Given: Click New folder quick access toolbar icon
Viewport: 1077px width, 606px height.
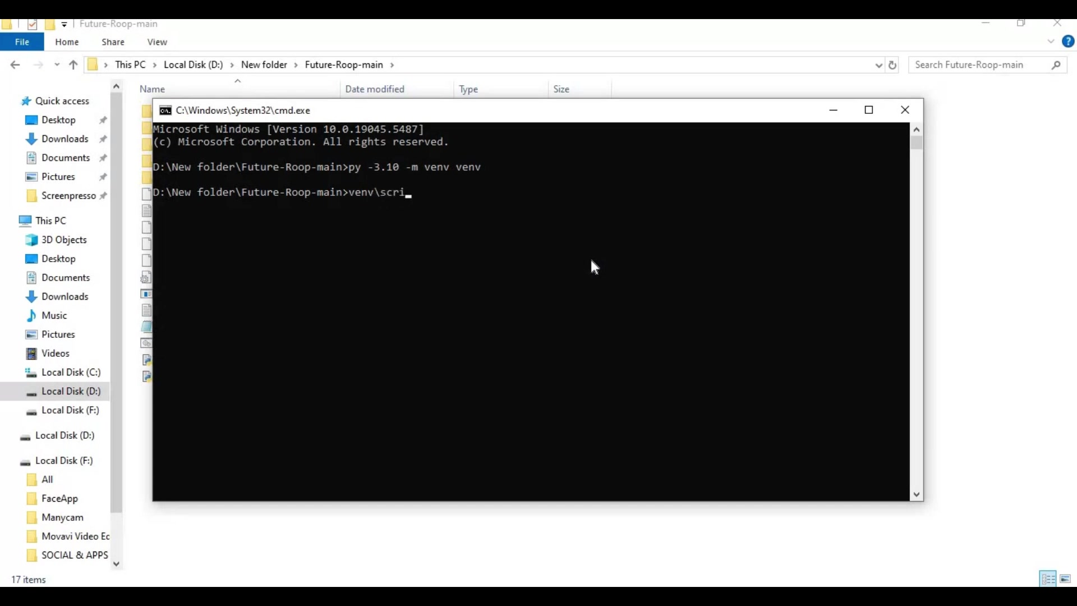Looking at the screenshot, I should click(x=50, y=24).
